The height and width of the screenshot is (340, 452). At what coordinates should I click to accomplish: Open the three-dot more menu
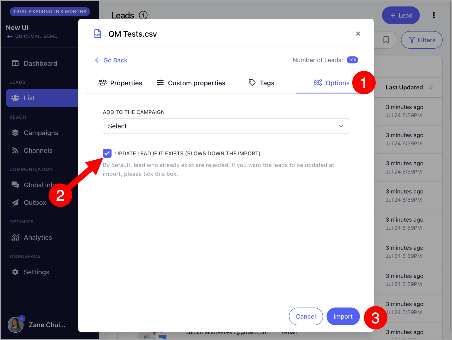point(434,15)
